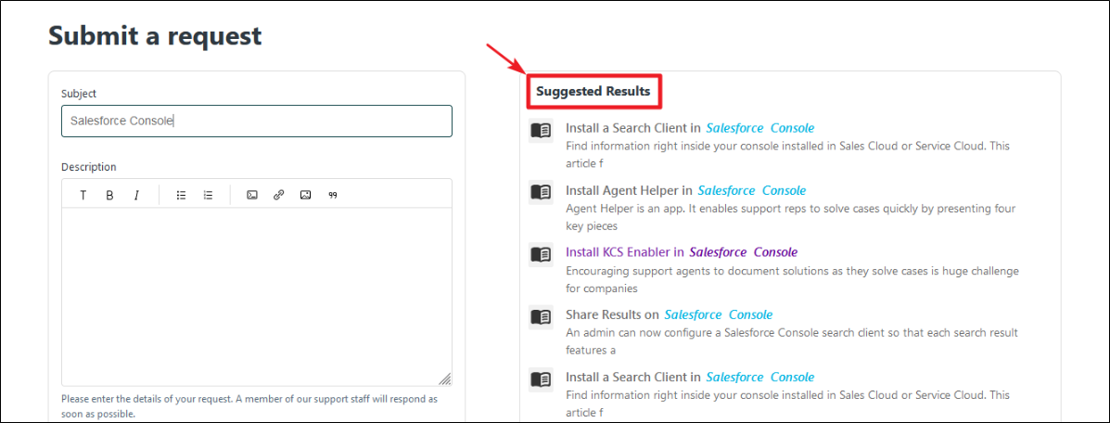
Task: Insert a code block
Action: [251, 195]
